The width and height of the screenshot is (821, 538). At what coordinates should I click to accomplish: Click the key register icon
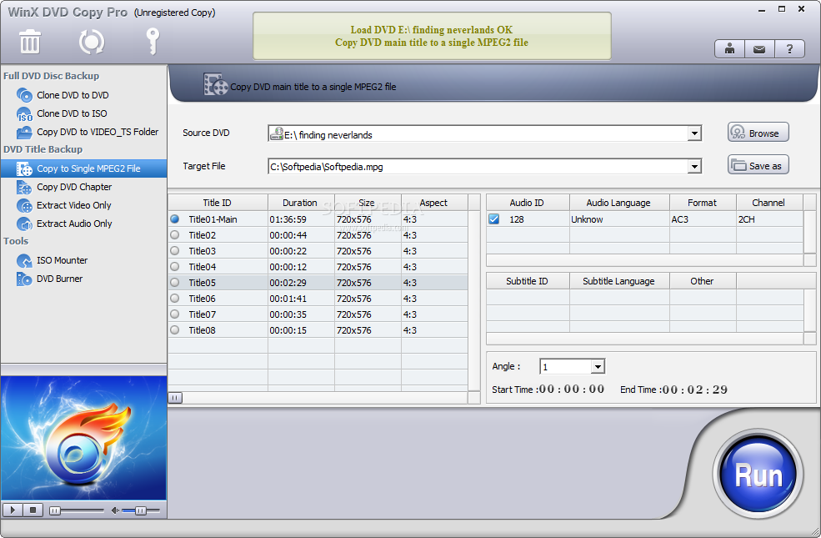click(153, 42)
